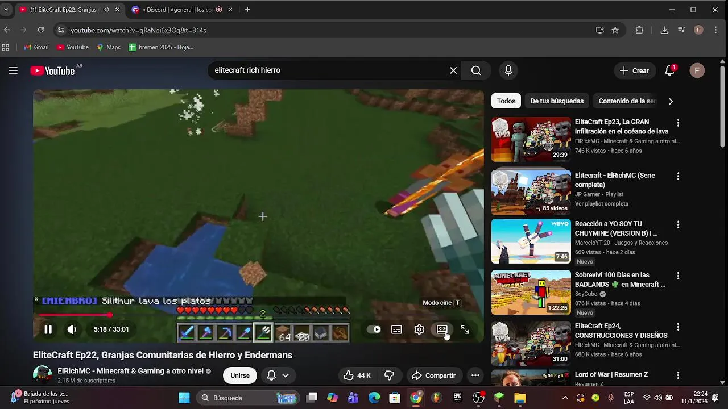Open YouTube notifications bell
The width and height of the screenshot is (728, 409).
coord(670,70)
